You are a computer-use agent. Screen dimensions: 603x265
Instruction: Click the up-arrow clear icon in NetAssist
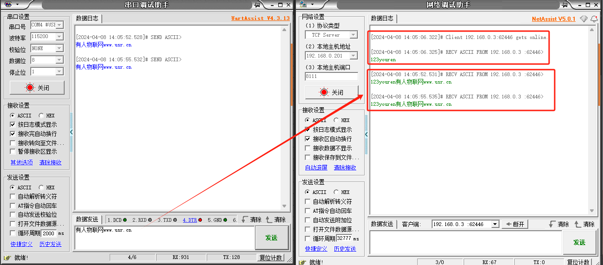577,224
